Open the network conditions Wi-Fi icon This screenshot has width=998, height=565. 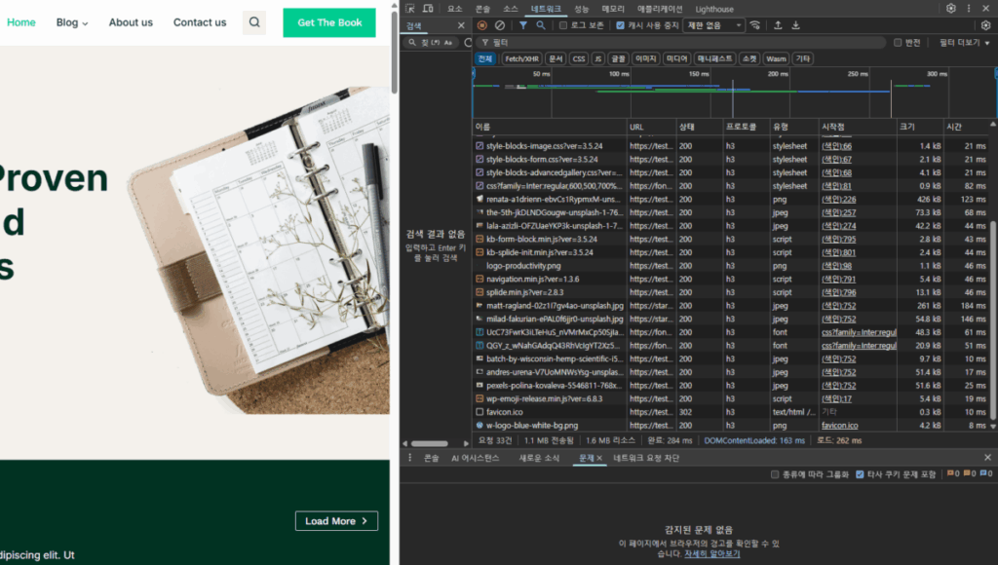754,25
